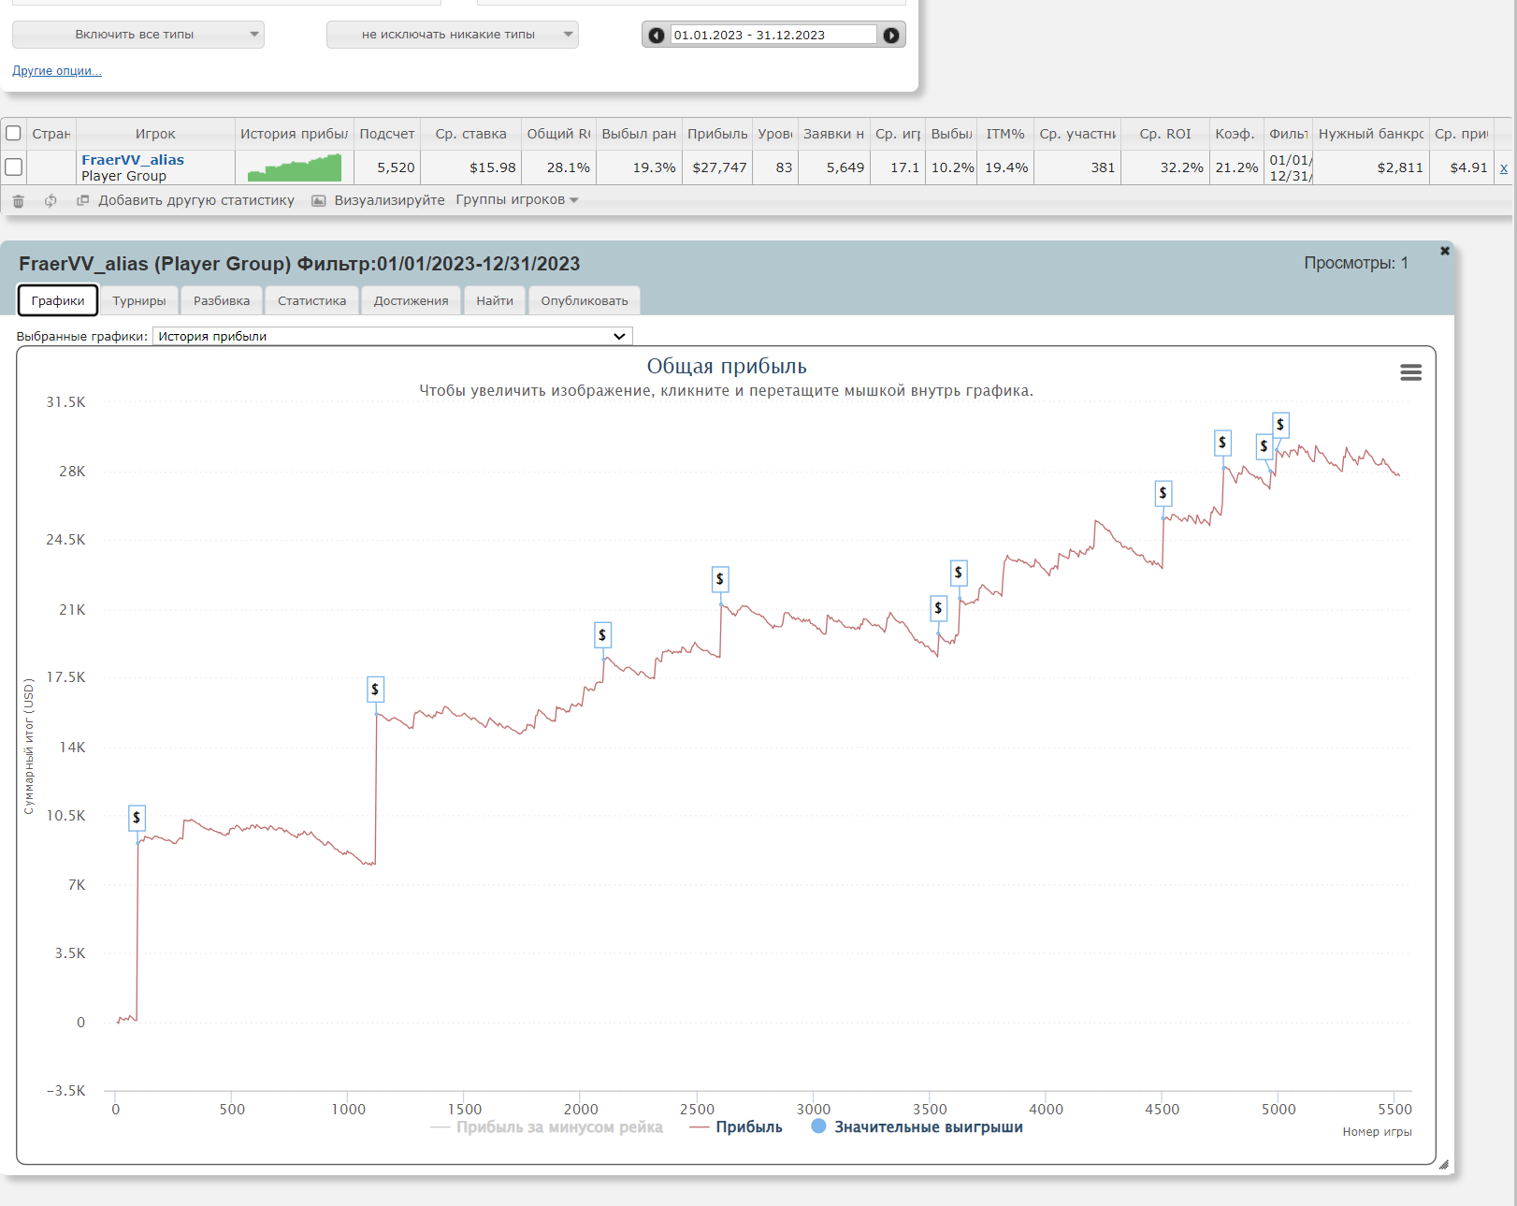Sort by Ср. ROI column header
The height and width of the screenshot is (1206, 1517).
coord(1165,134)
